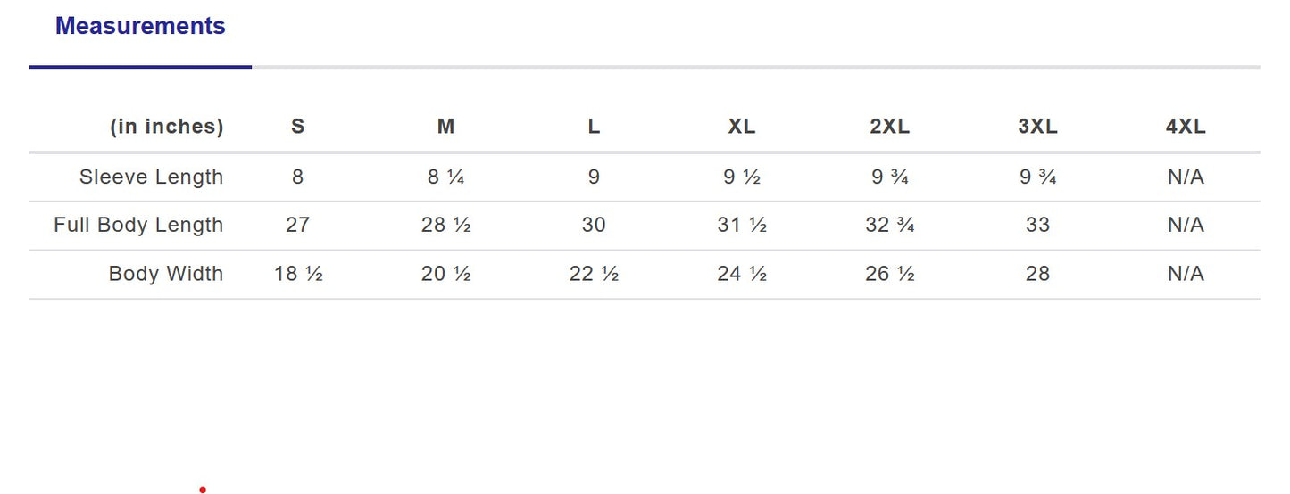The image size is (1290, 494).
Task: Click the Body Width row label
Action: click(x=166, y=274)
